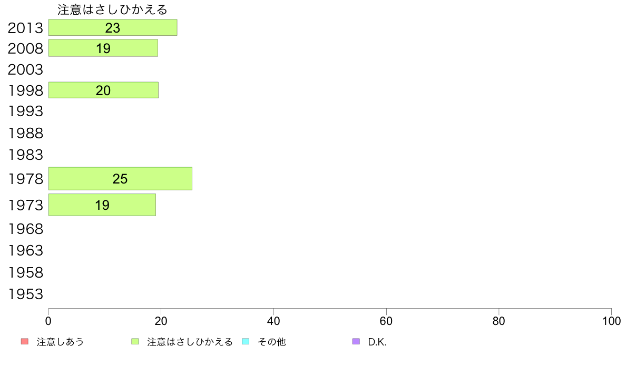Click the 100 tick on axis

pos(611,321)
